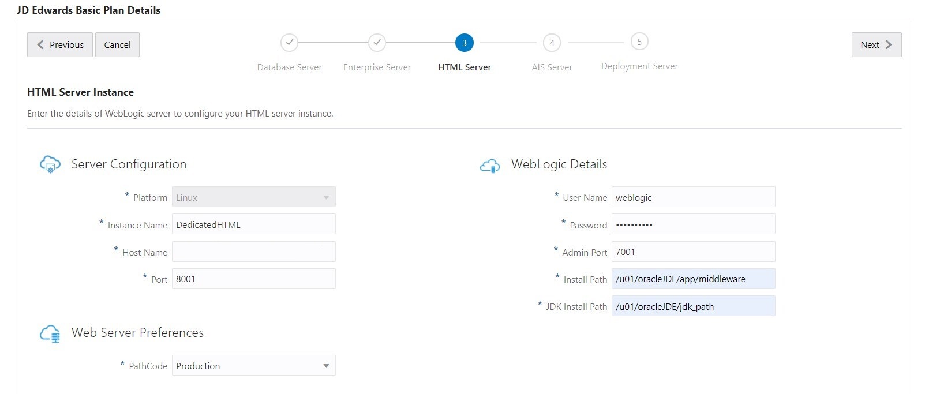This screenshot has height=394, width=925.
Task: Click the Host Name label
Action: coord(145,252)
